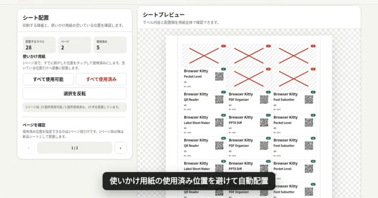Click the シート配置 panel heading

(36, 18)
